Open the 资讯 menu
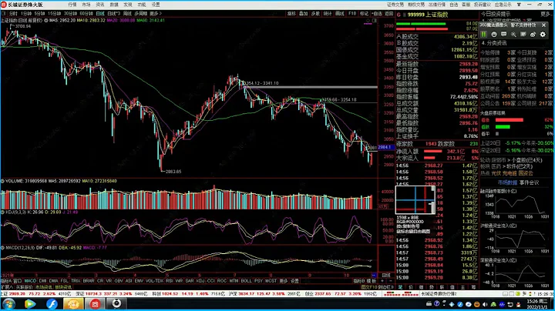The height and width of the screenshot is (311, 555). pyautogui.click(x=100, y=5)
